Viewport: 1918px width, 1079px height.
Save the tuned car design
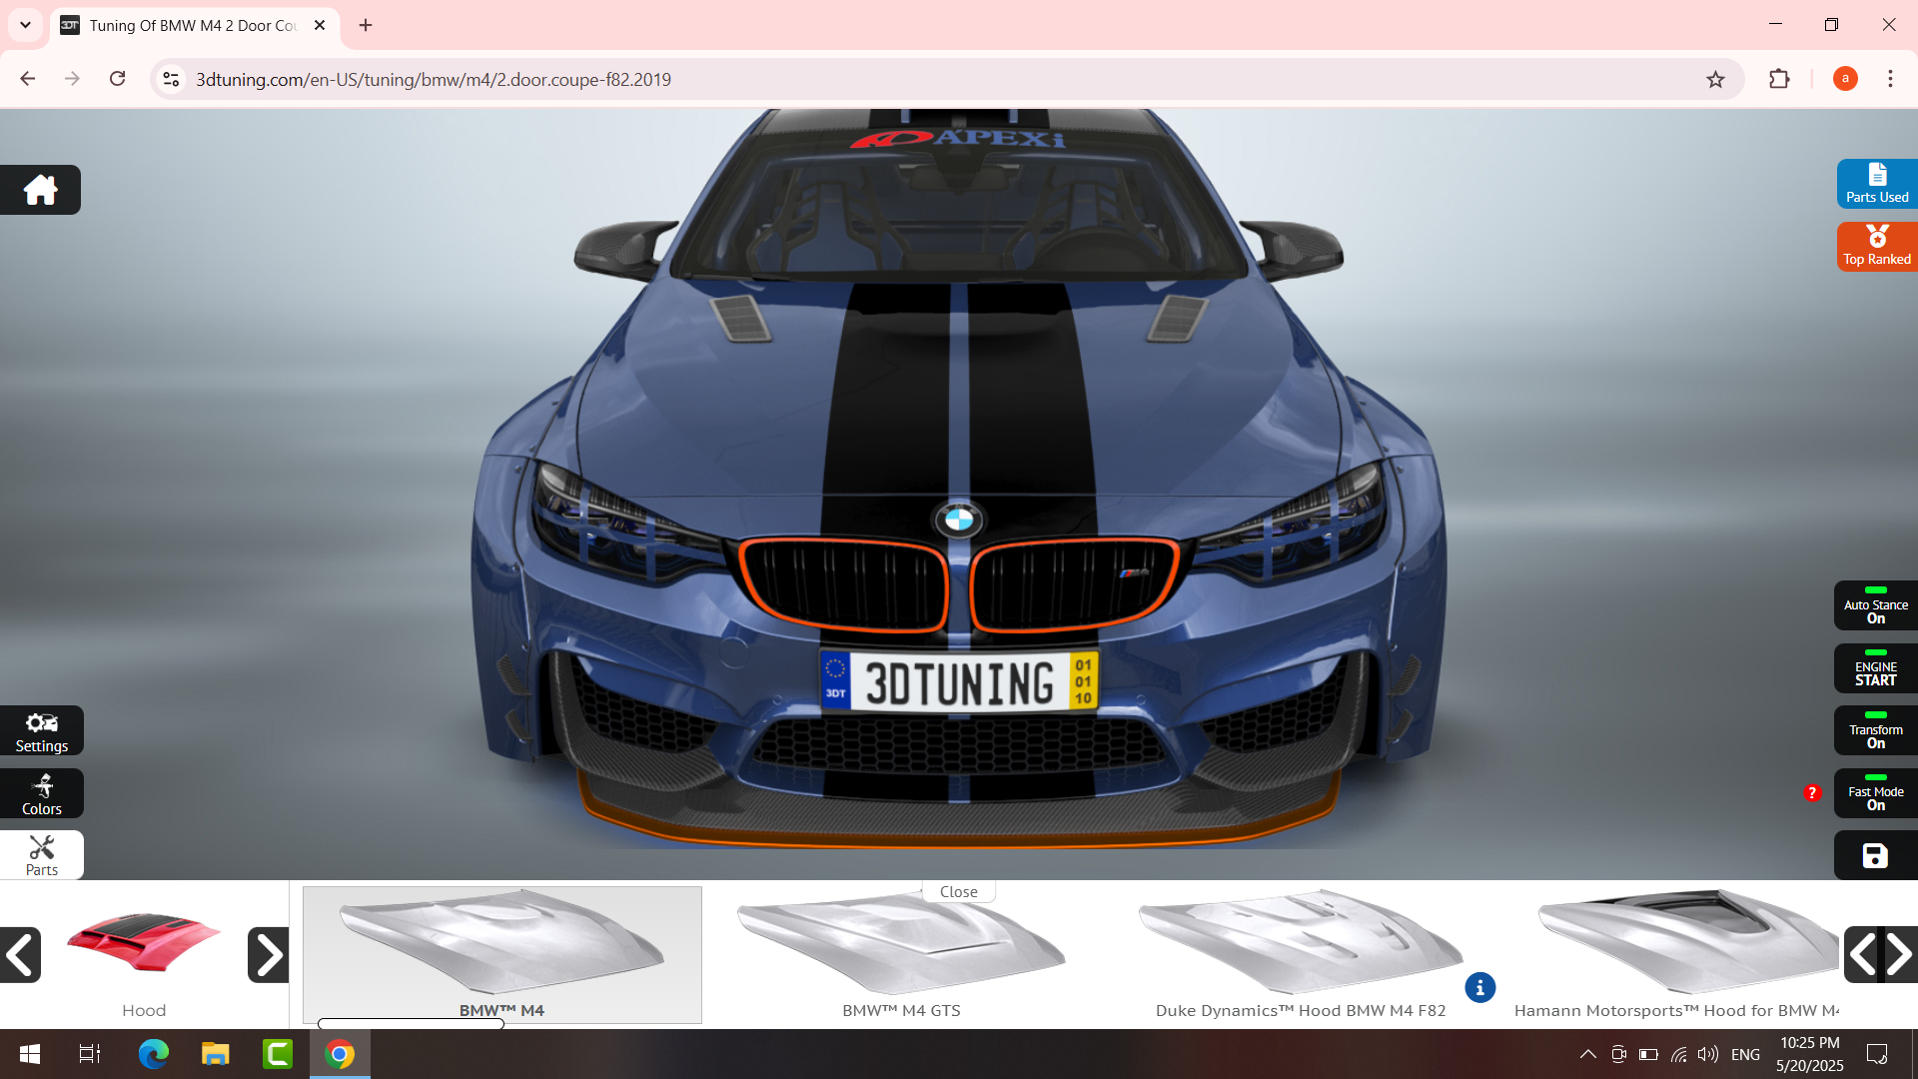pyautogui.click(x=1875, y=856)
